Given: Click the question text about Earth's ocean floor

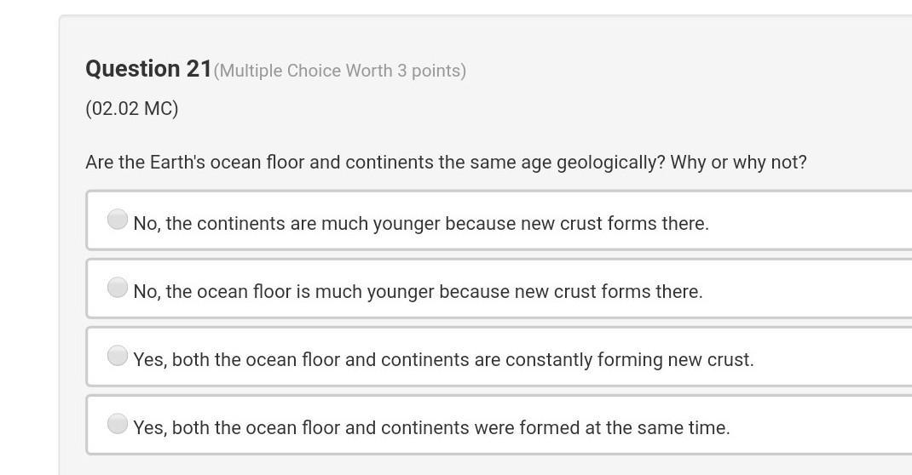Looking at the screenshot, I should coord(446,162).
